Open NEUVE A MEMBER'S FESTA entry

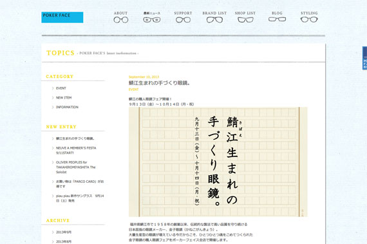pos(76,151)
